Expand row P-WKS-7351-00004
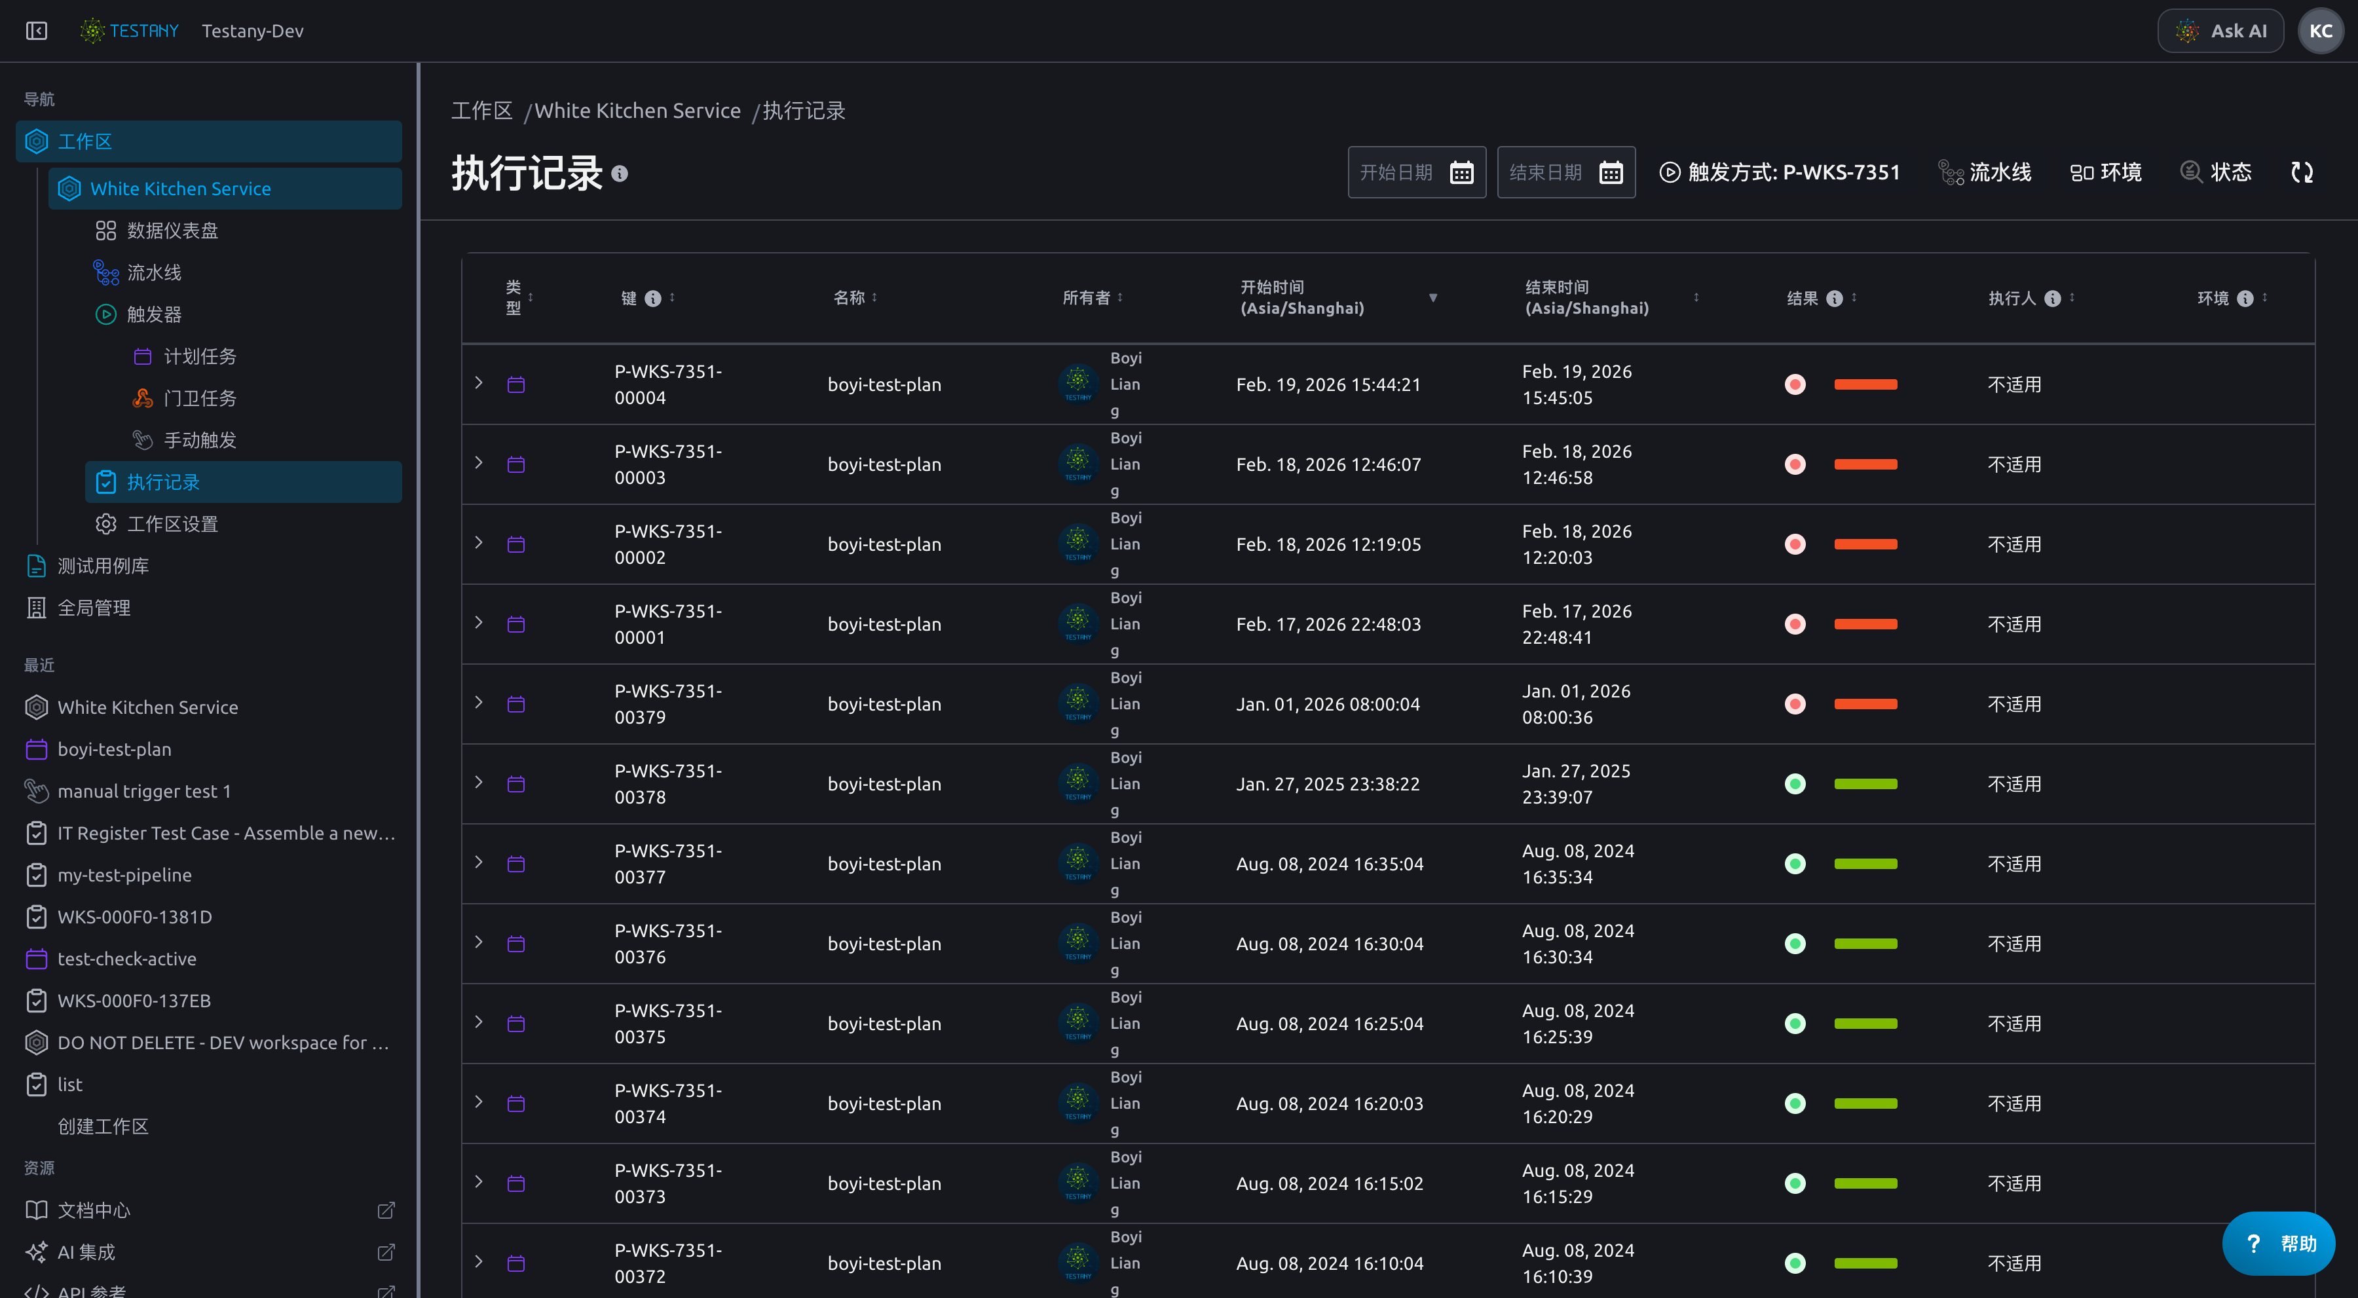The height and width of the screenshot is (1298, 2358). pos(479,382)
